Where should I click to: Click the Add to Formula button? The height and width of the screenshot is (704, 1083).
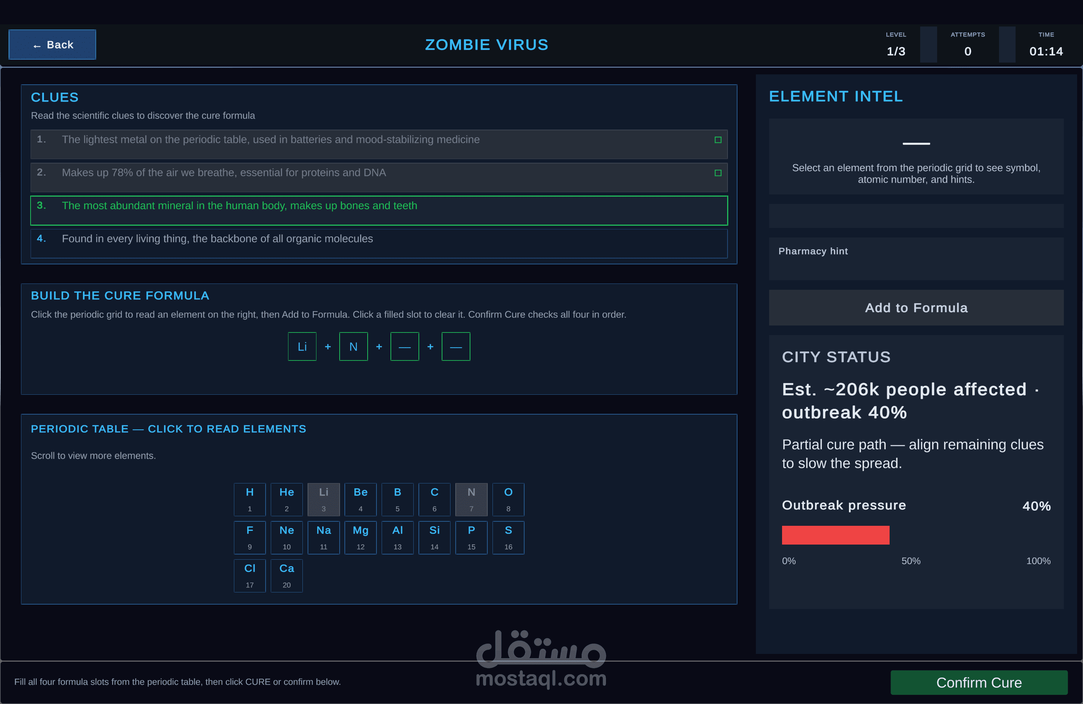click(916, 308)
